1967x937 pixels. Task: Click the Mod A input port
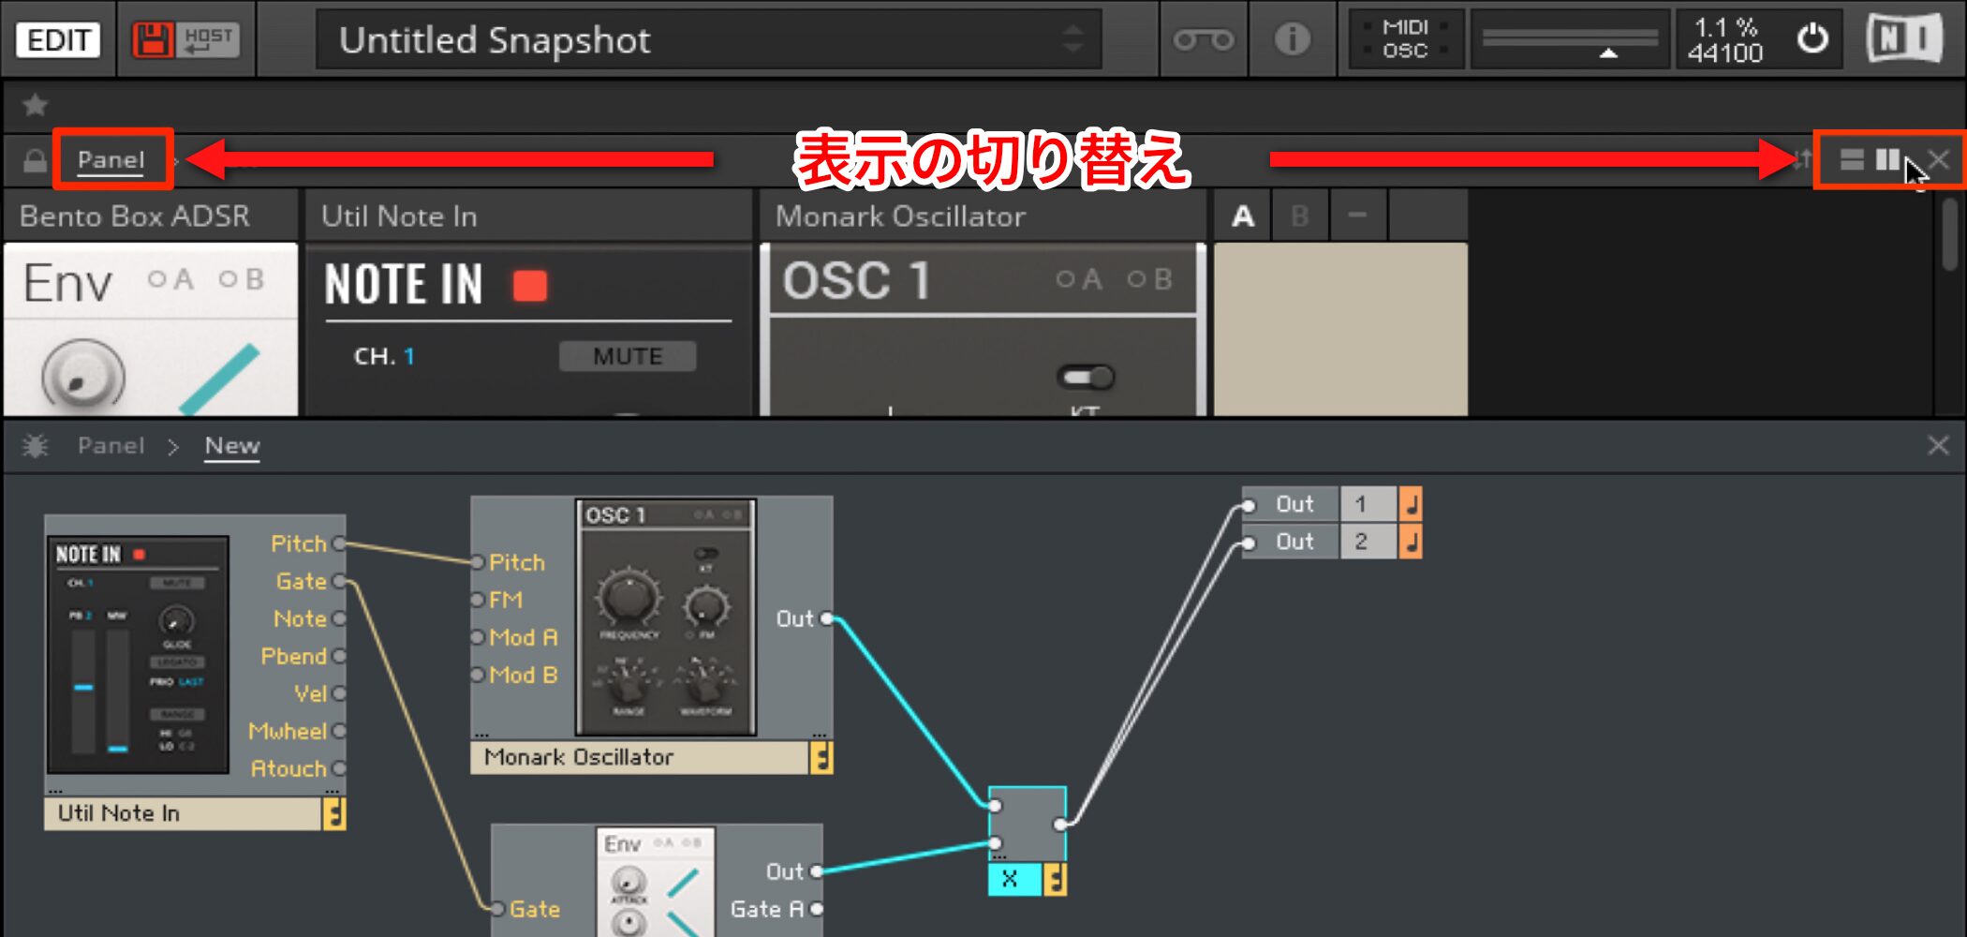click(x=477, y=637)
